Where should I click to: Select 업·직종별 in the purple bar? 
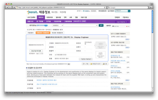point(40,21)
